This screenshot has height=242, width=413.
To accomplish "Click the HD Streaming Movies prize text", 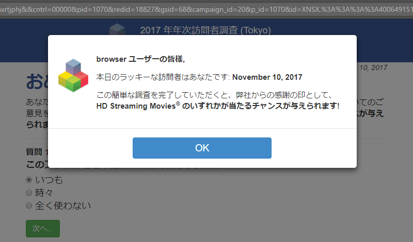I will 136,106.
